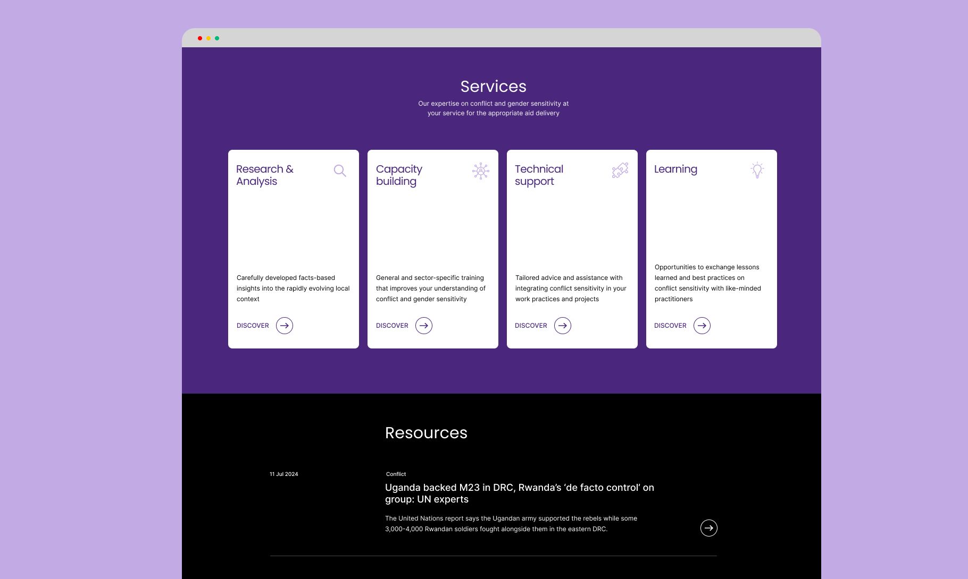Screen dimensions: 968x579
Task: Click the arrow icon beside Capacity building DISCOVER
Action: (x=424, y=326)
